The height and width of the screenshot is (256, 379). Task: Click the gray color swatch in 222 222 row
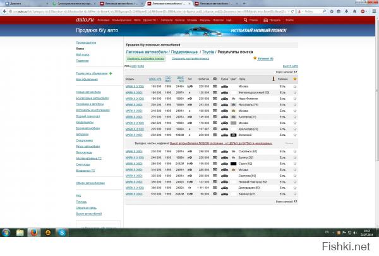point(233,123)
